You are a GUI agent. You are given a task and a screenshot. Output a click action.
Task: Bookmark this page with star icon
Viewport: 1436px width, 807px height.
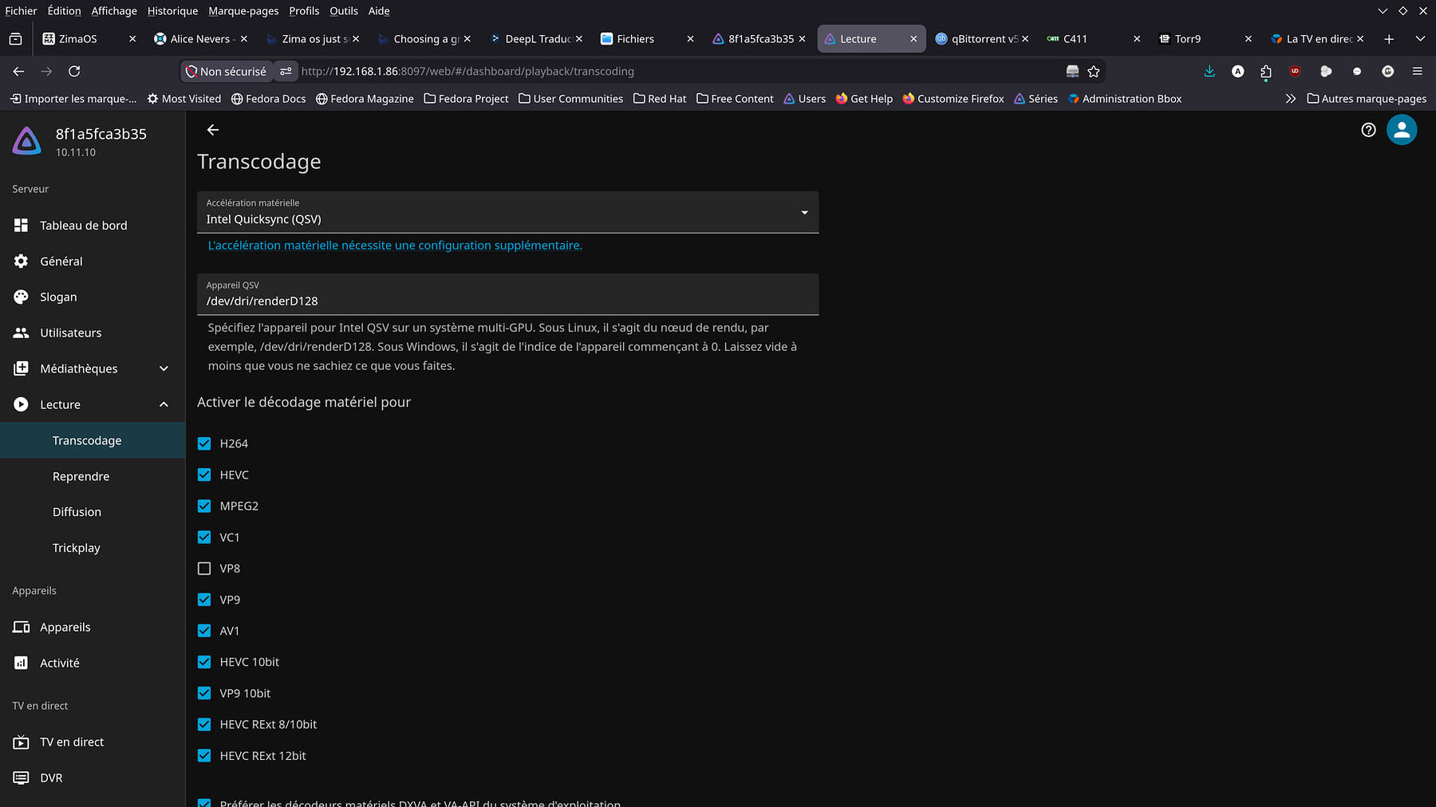click(x=1094, y=72)
